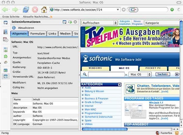Go to the home page icon

(x=44, y=9)
